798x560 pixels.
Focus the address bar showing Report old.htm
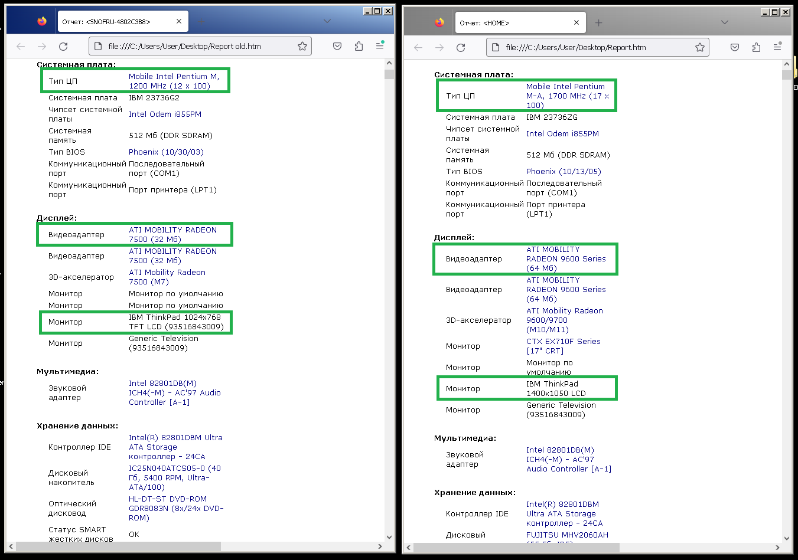click(200, 46)
